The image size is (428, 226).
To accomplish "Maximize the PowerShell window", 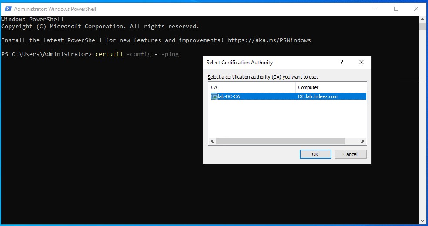I will (396, 9).
